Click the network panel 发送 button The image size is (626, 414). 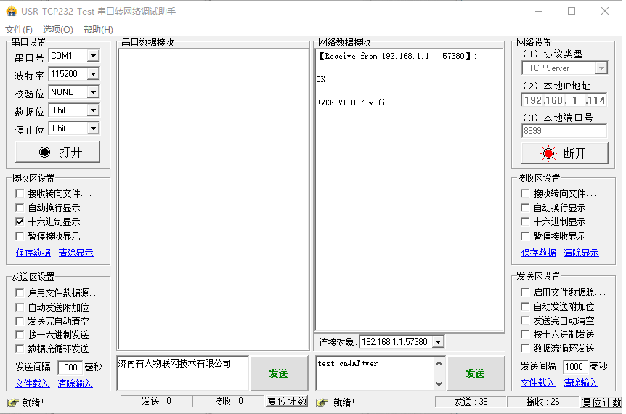476,373
